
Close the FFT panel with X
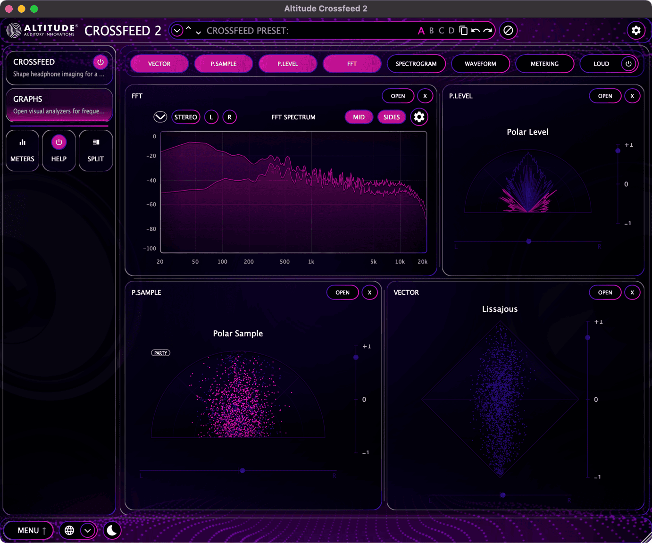(425, 96)
